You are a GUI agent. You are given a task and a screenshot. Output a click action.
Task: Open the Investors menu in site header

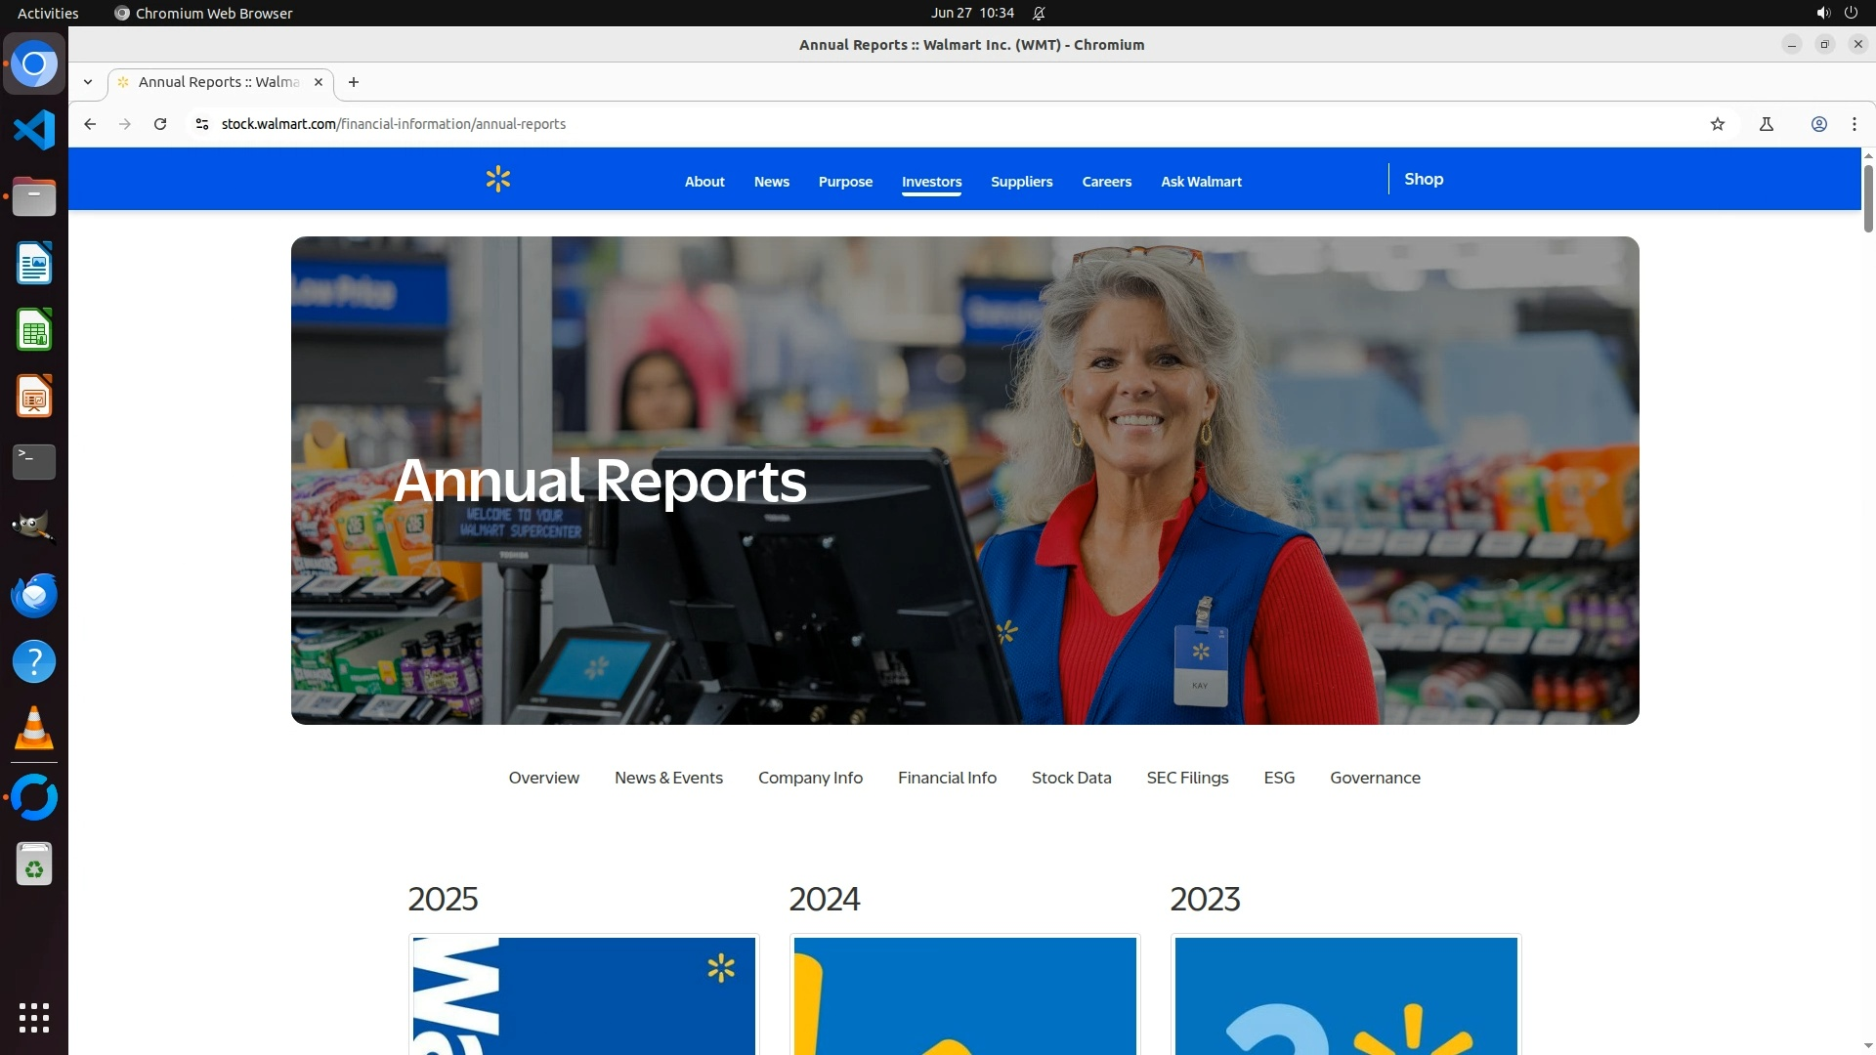[x=931, y=182]
